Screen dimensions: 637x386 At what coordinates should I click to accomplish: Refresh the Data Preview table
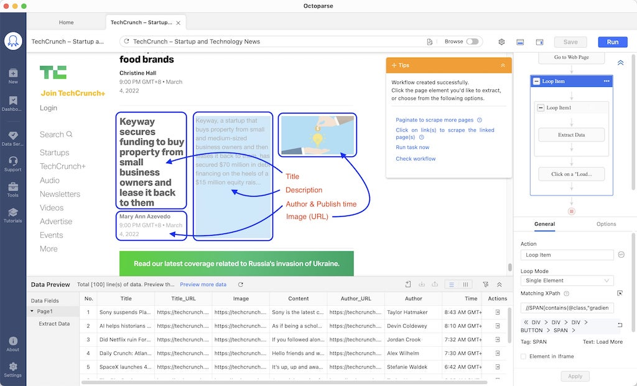point(241,285)
